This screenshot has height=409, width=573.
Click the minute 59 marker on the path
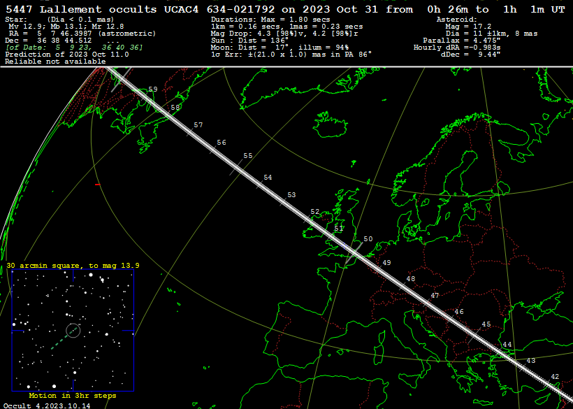(x=152, y=89)
